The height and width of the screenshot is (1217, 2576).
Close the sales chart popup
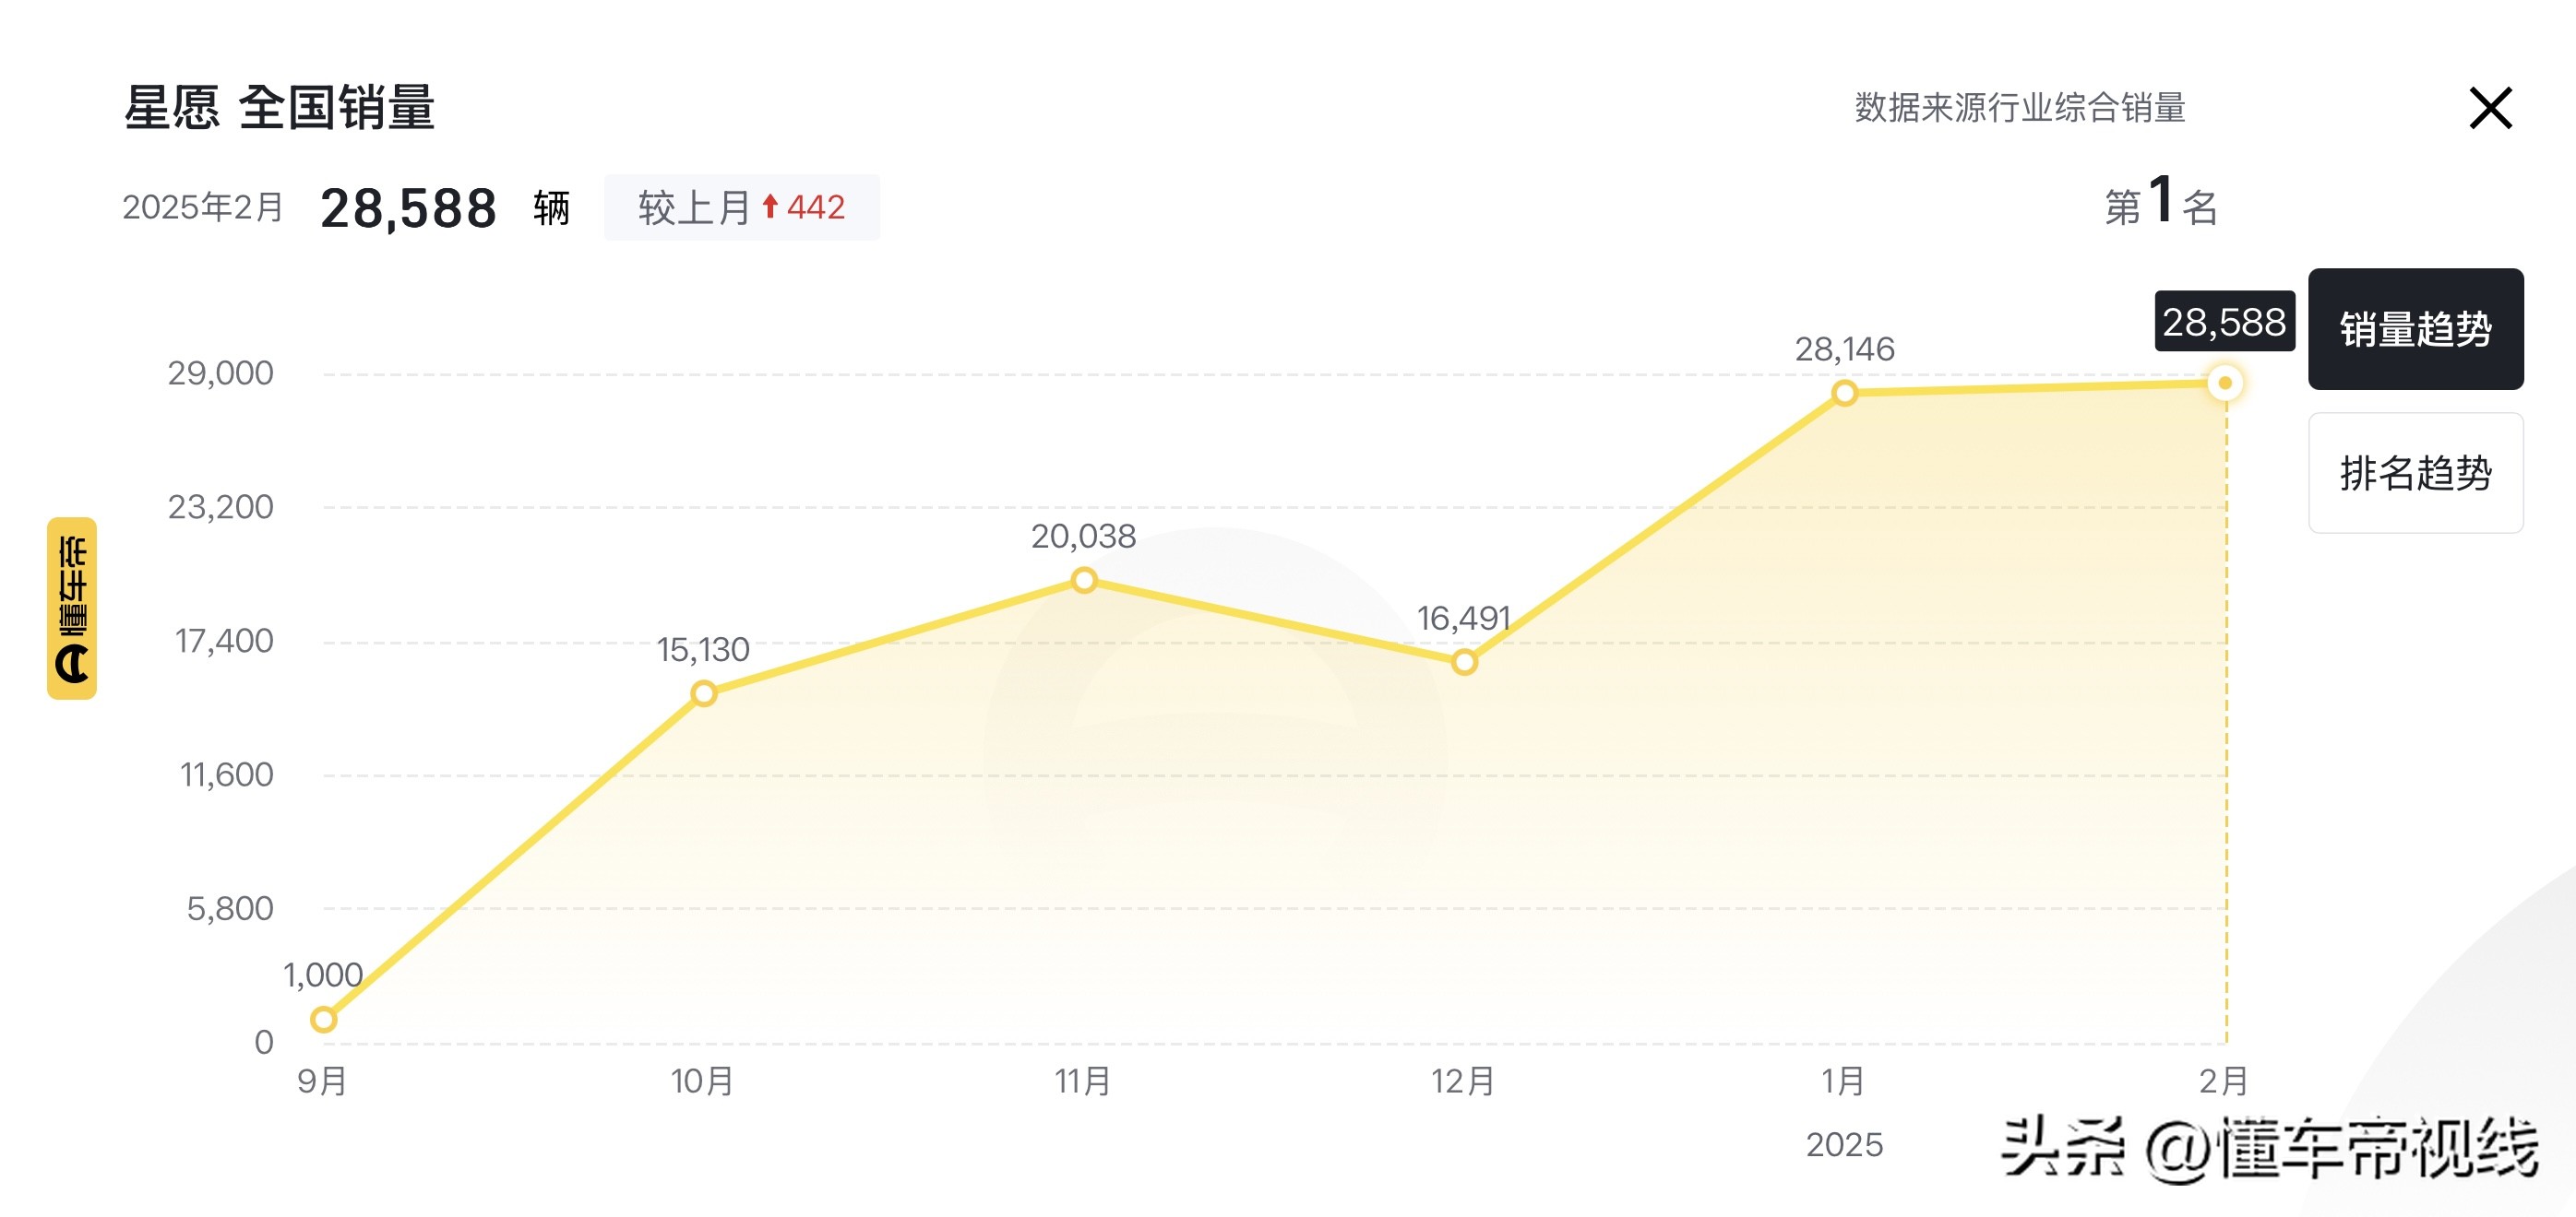tap(2489, 108)
